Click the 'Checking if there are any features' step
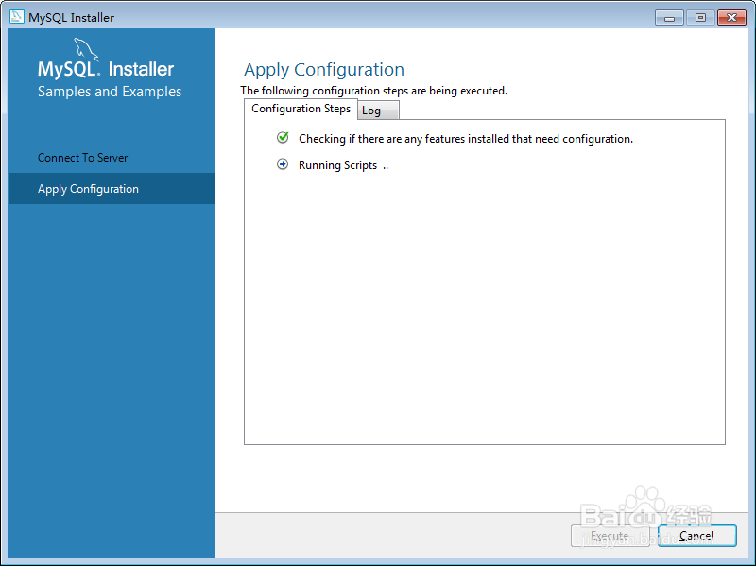The width and height of the screenshot is (756, 566). pos(465,139)
